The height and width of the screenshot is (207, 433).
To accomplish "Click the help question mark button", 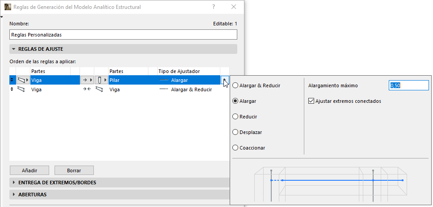I will click(214, 7).
